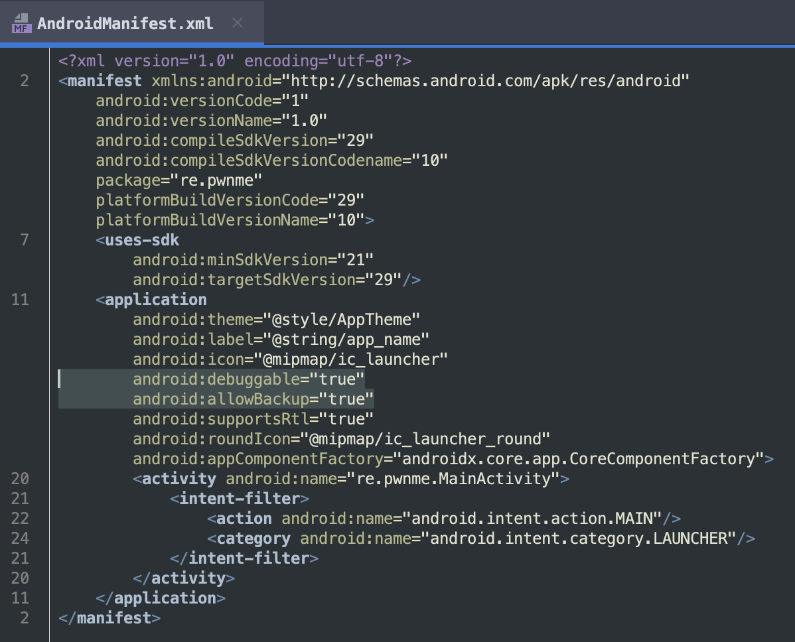Click package="re.pwnme" attribute

179,180
